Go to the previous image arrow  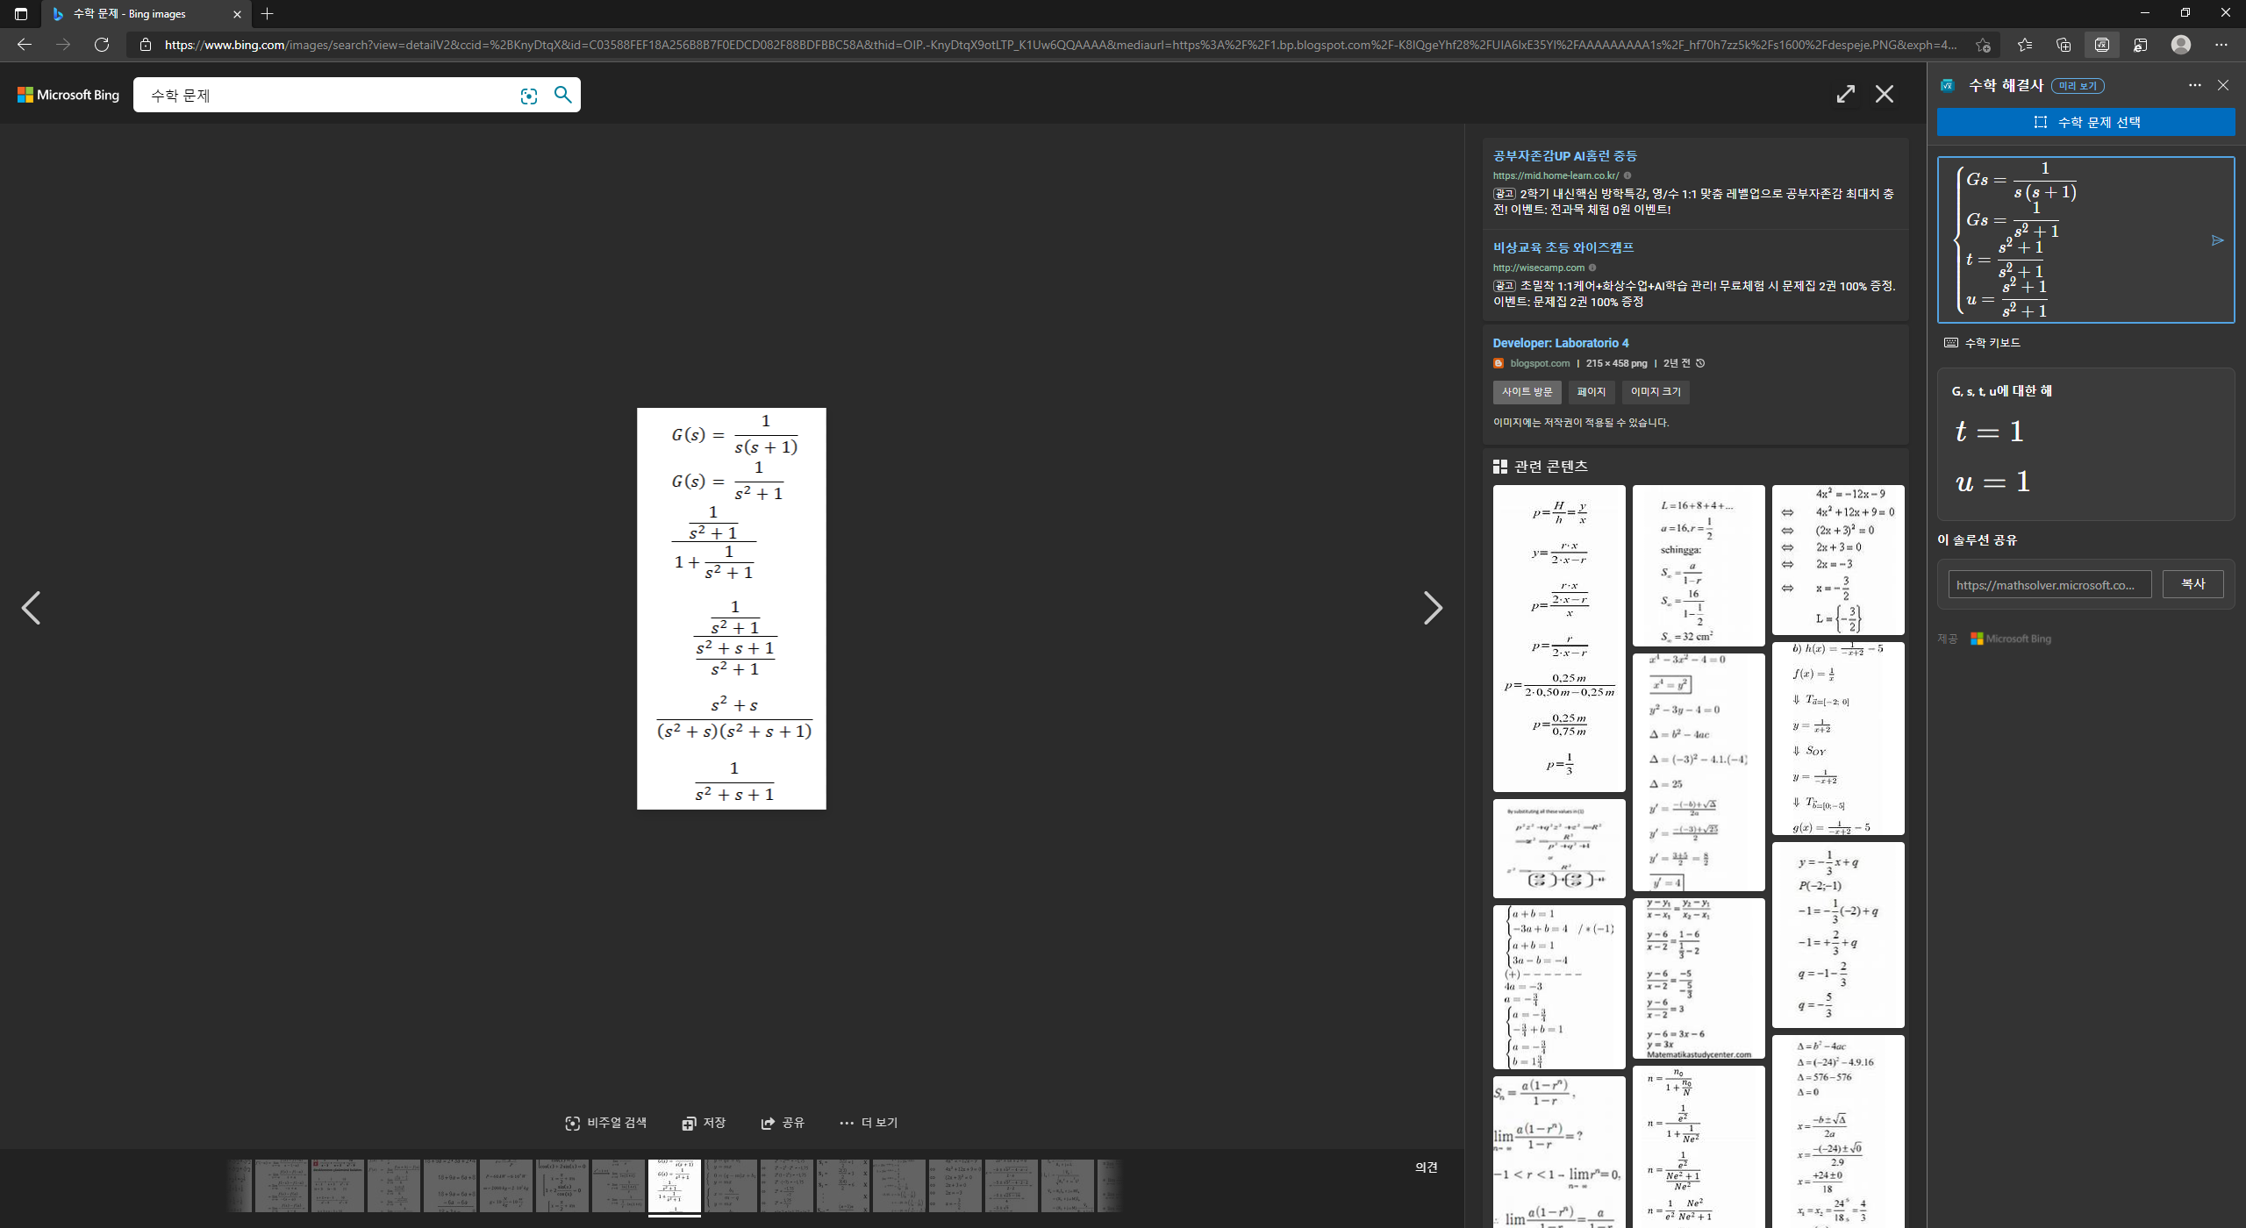click(x=32, y=608)
